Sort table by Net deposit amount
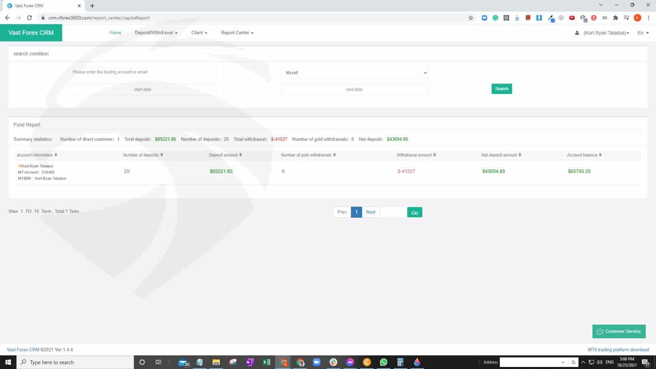The width and height of the screenshot is (656, 369). [501, 155]
